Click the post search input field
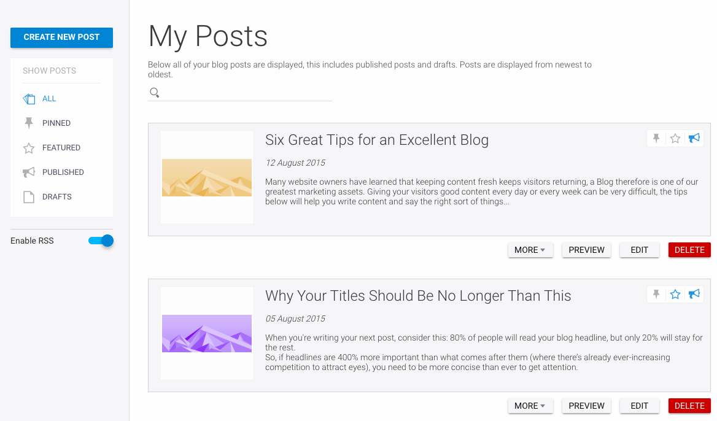 246,93
